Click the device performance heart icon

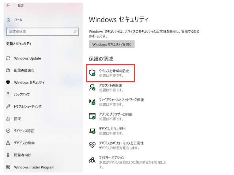tap(92, 145)
